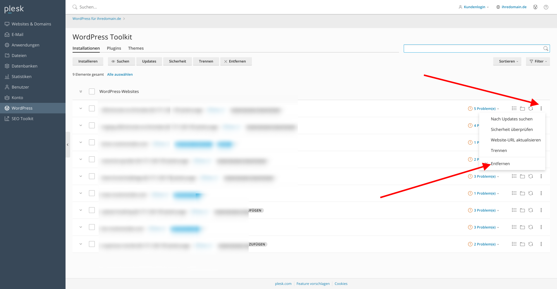This screenshot has height=289, width=557.
Task: Open folder icon in last 2 Problem(e) row
Action: pyautogui.click(x=522, y=244)
